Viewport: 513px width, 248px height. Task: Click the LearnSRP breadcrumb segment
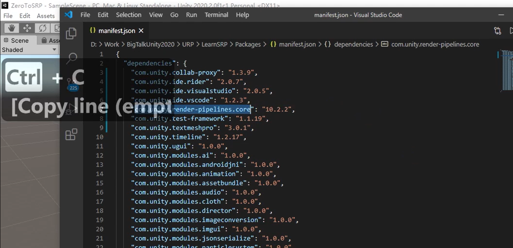coord(214,44)
